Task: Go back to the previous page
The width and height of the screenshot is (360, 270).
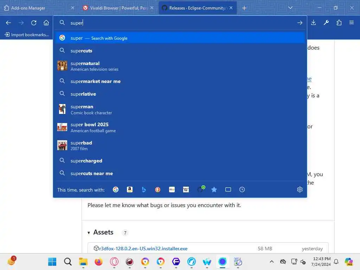Action: click(x=8, y=23)
